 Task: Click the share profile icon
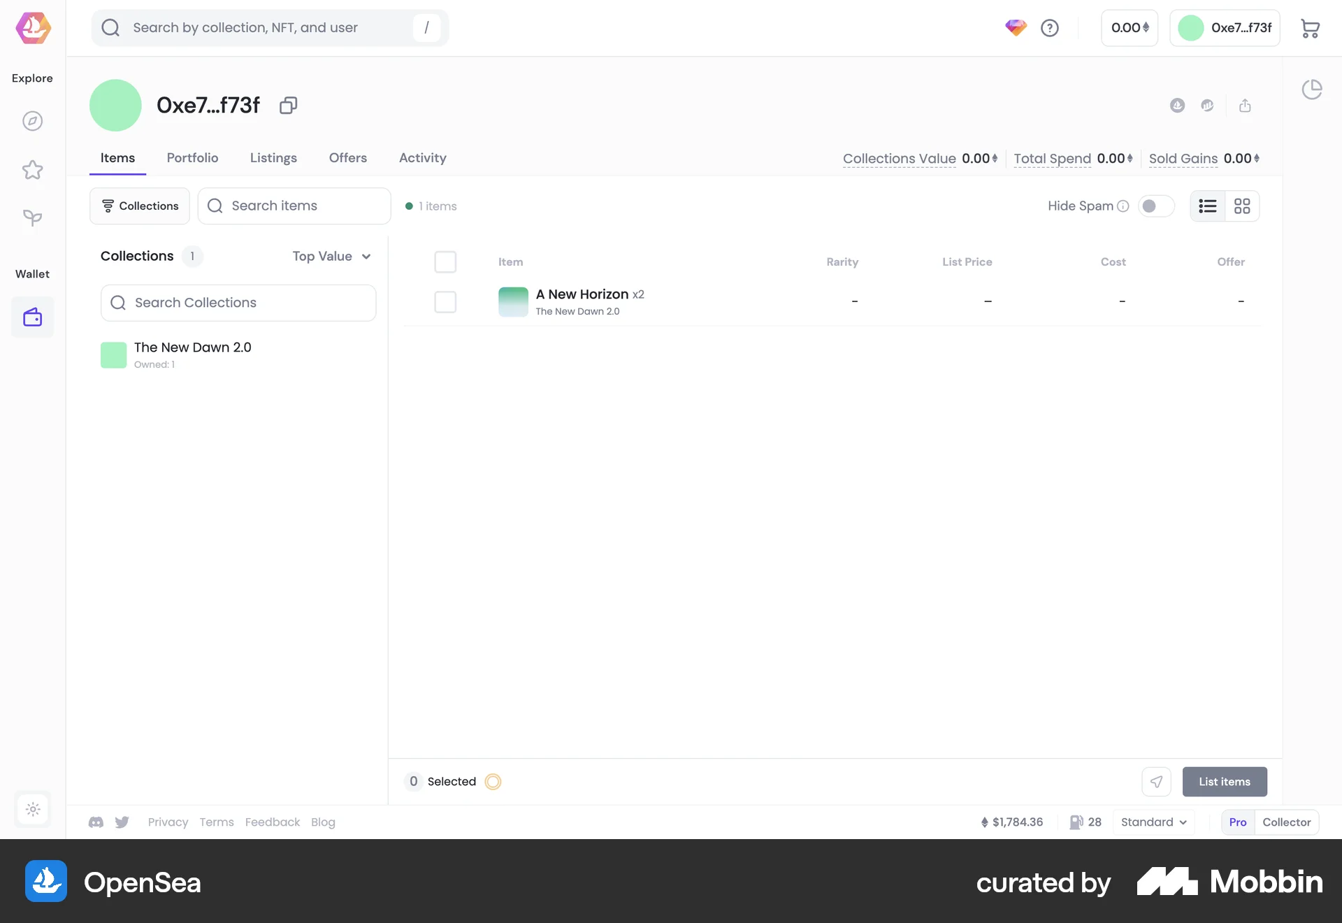1245,105
